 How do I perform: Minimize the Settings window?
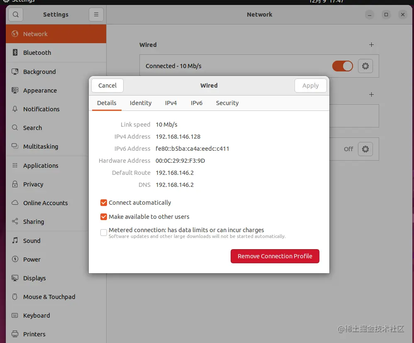pyautogui.click(x=369, y=15)
